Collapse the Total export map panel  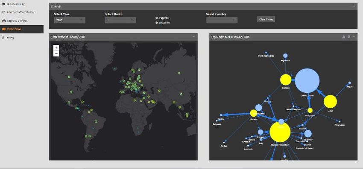[194, 37]
